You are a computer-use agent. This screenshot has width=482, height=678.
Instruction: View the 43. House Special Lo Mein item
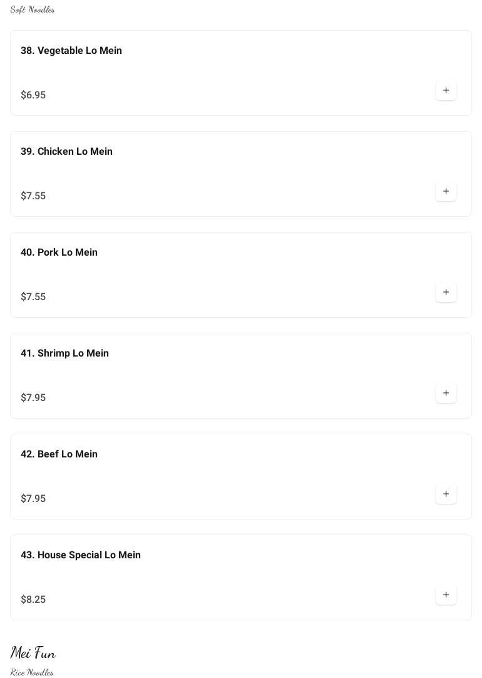point(80,555)
